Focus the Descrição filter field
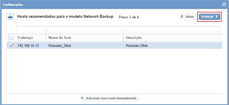Image resolution: width=229 pixels, height=105 pixels. (172, 29)
